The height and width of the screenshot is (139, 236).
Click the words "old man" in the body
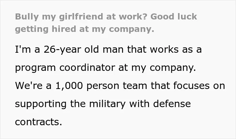[x=104, y=49]
